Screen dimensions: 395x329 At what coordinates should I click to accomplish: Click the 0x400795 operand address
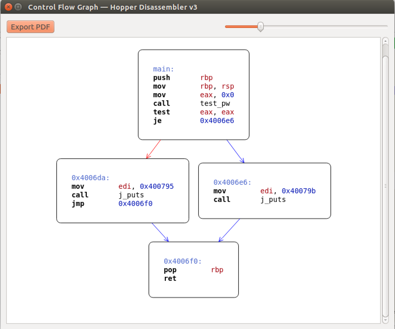pos(157,186)
